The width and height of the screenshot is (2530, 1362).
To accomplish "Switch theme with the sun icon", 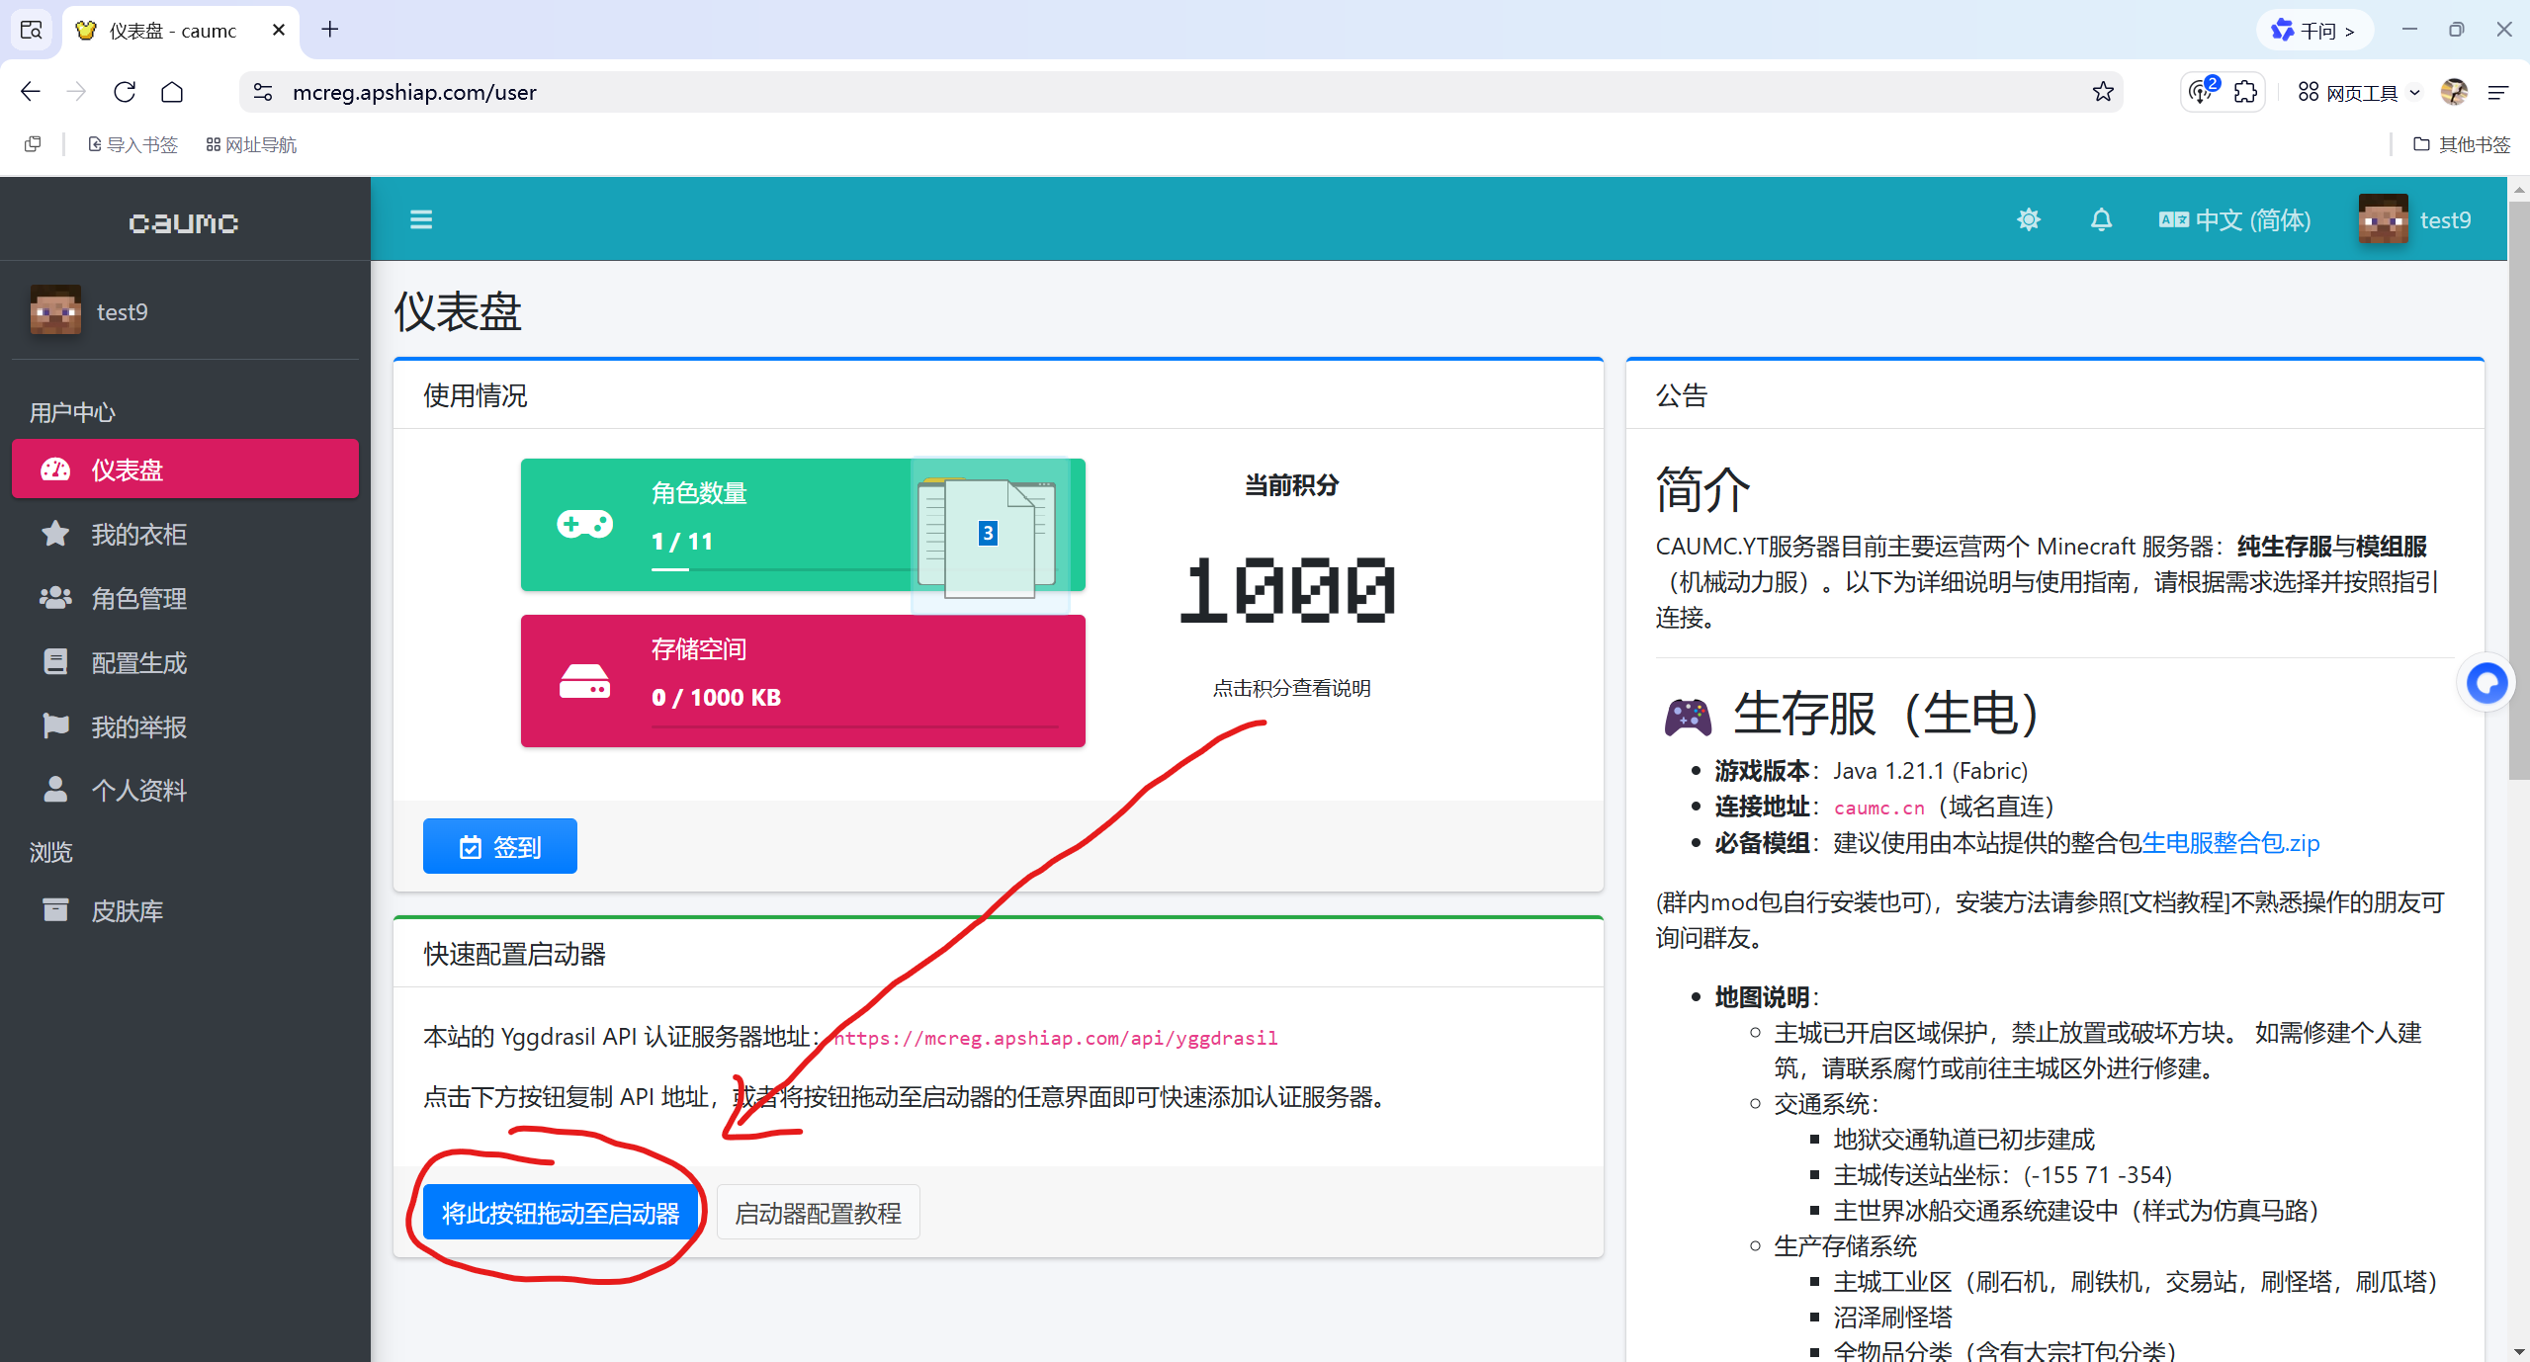I will [2029, 219].
